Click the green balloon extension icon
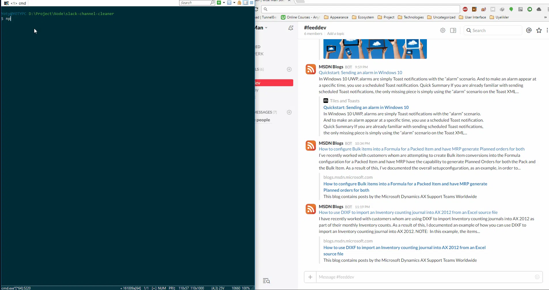 [x=511, y=9]
